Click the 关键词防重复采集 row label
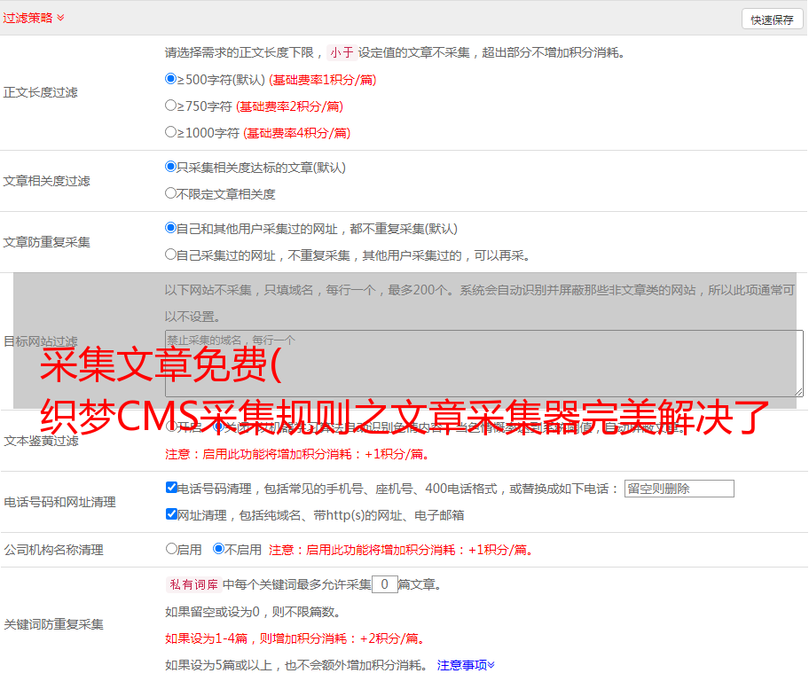This screenshot has height=681, width=809. [53, 624]
